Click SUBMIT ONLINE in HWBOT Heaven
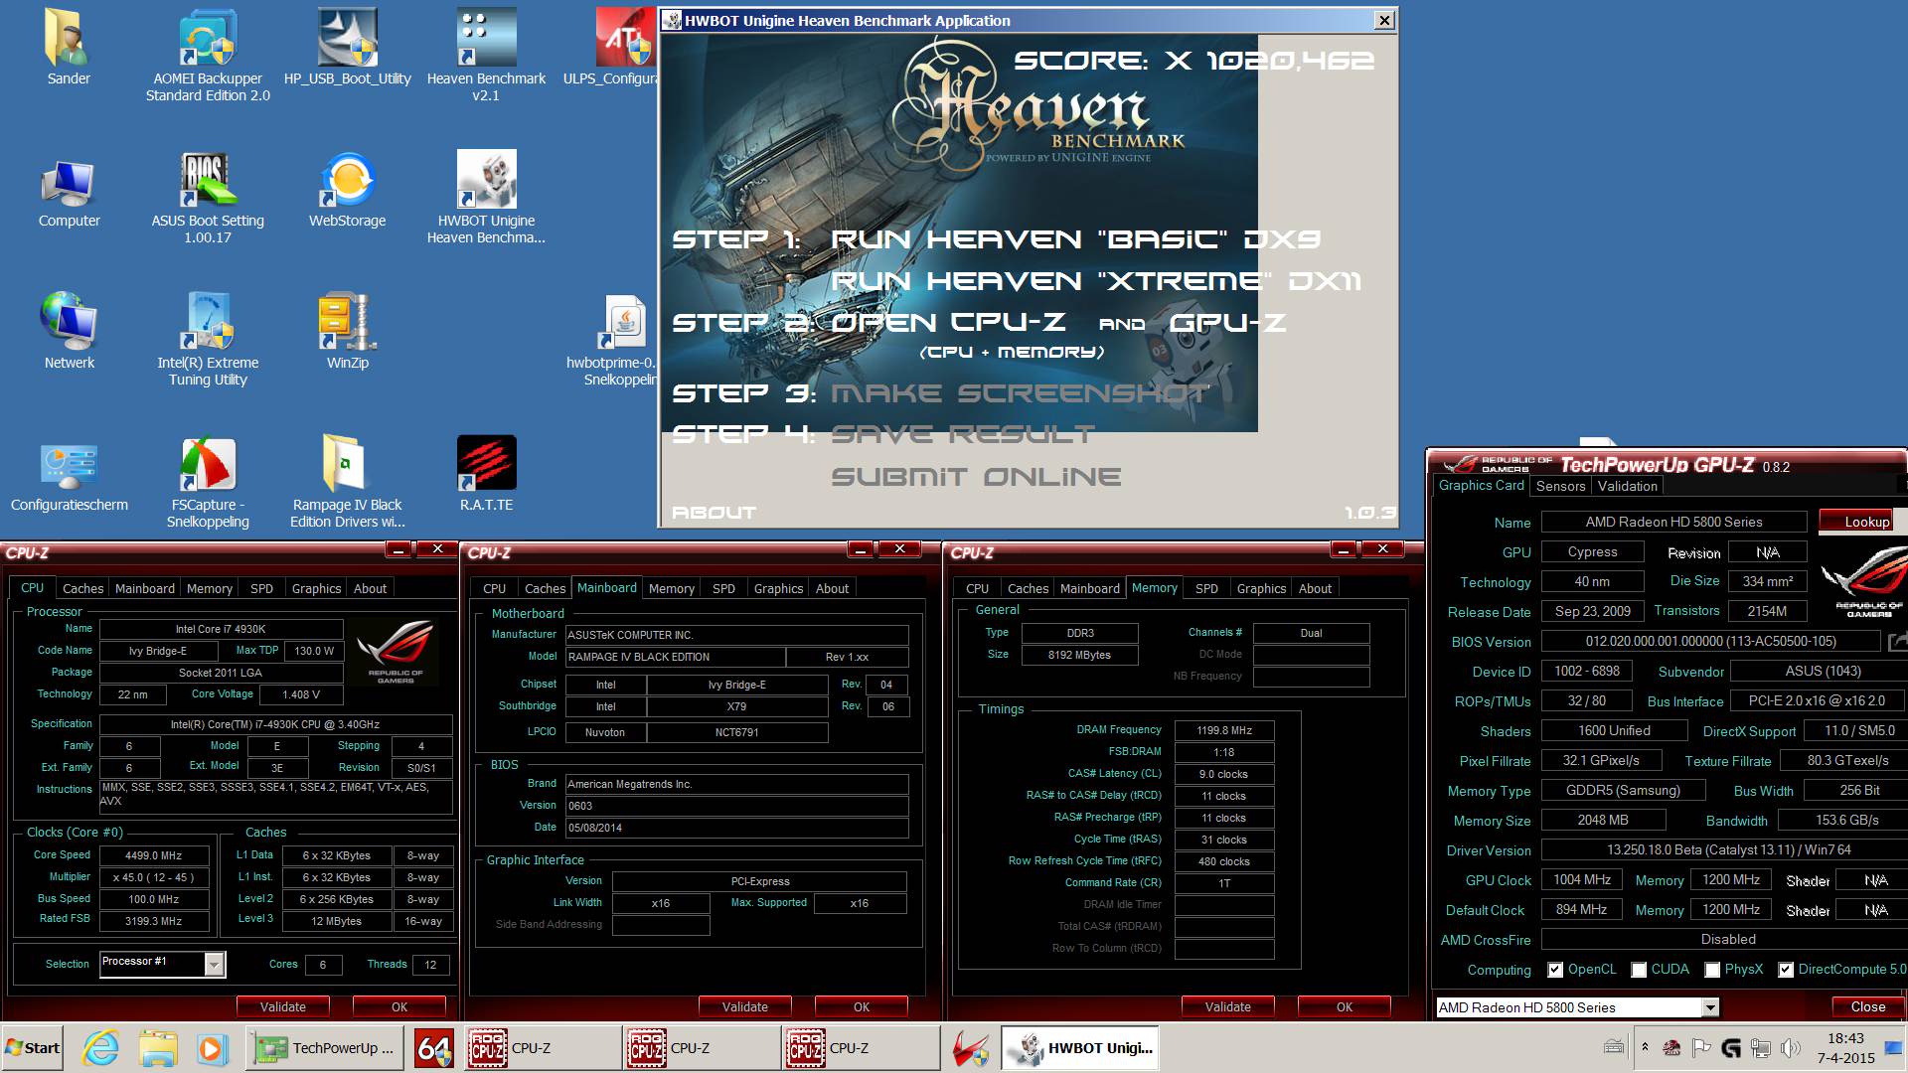 pos(976,477)
